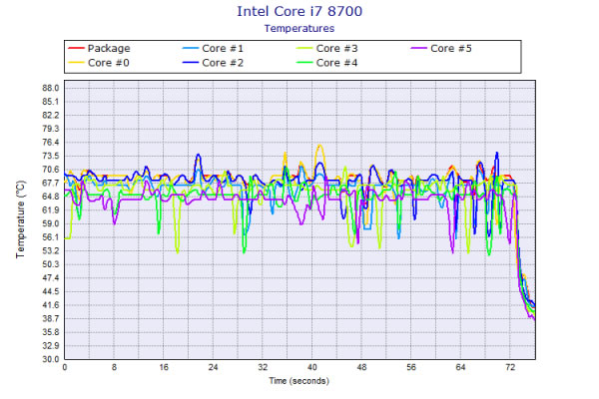Click the Core #4 legend entry

tap(327, 63)
